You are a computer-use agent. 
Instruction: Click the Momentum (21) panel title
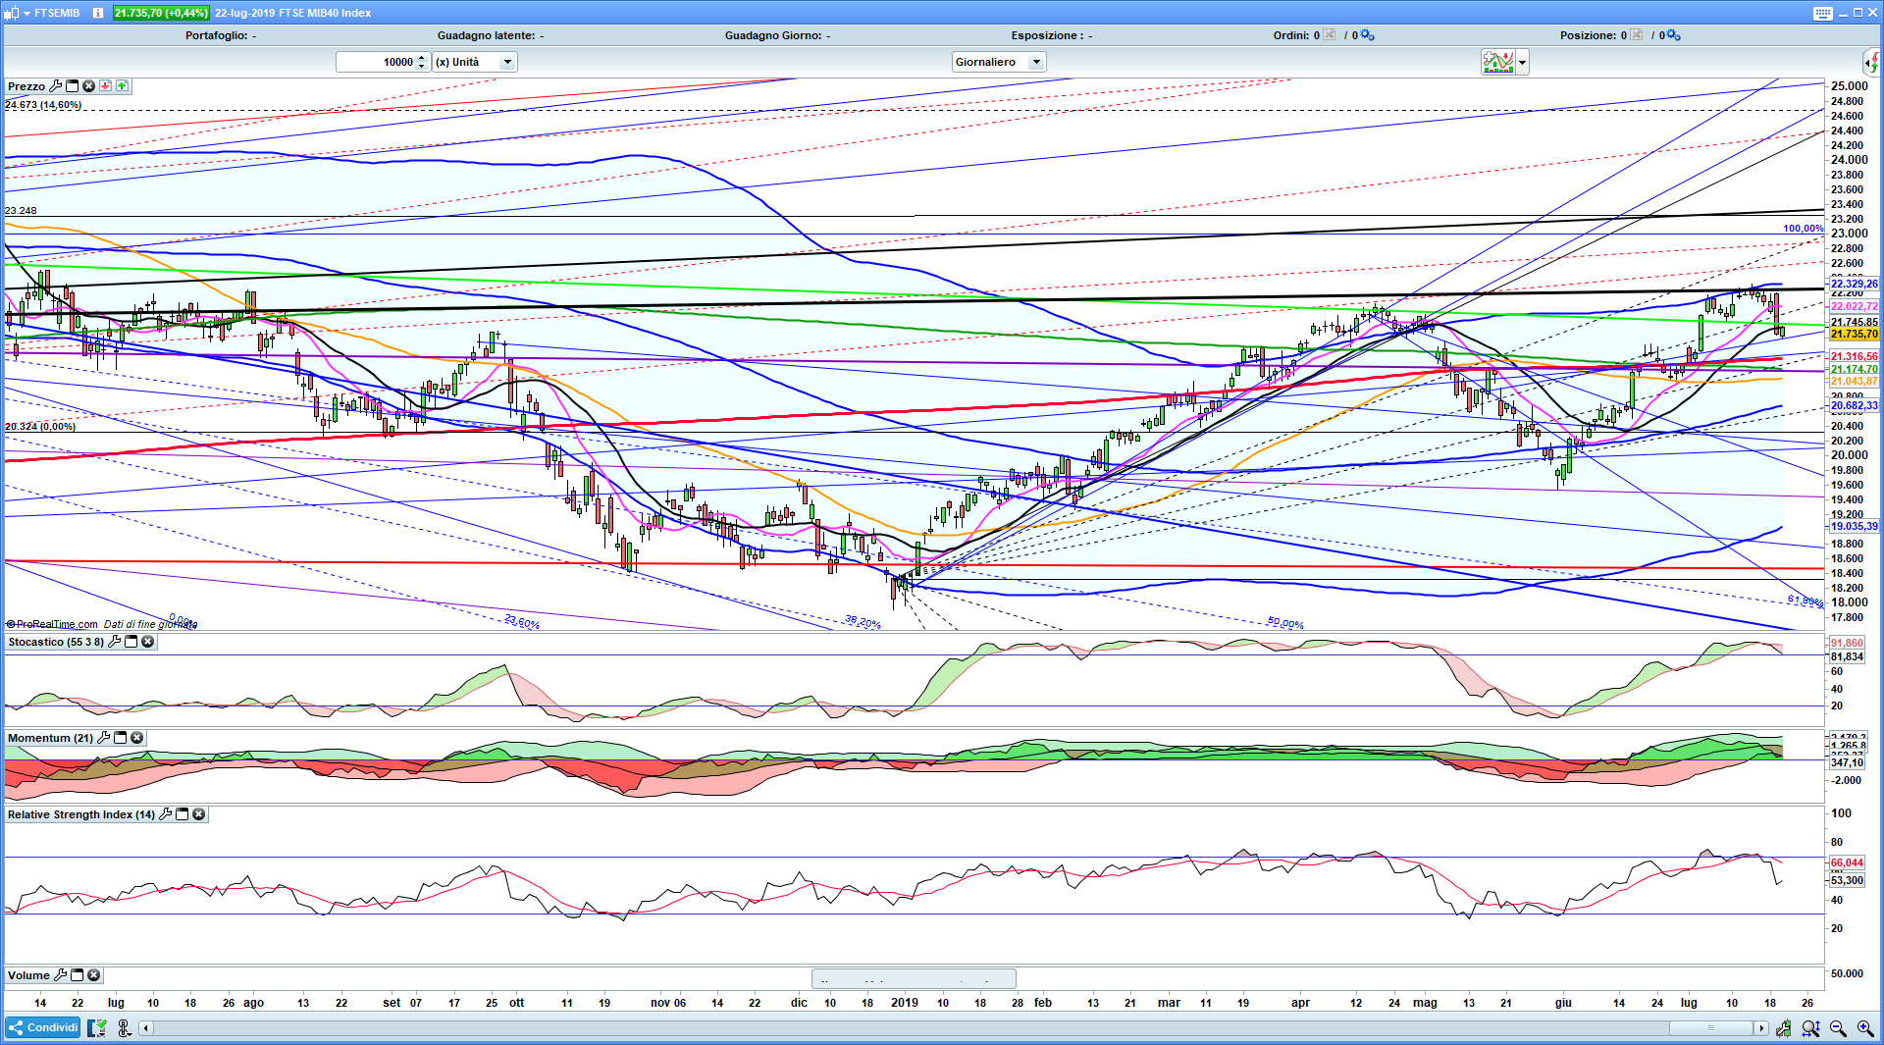(x=50, y=738)
